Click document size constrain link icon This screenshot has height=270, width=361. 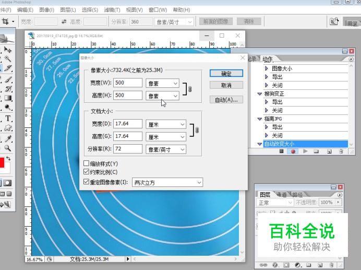[x=197, y=130]
